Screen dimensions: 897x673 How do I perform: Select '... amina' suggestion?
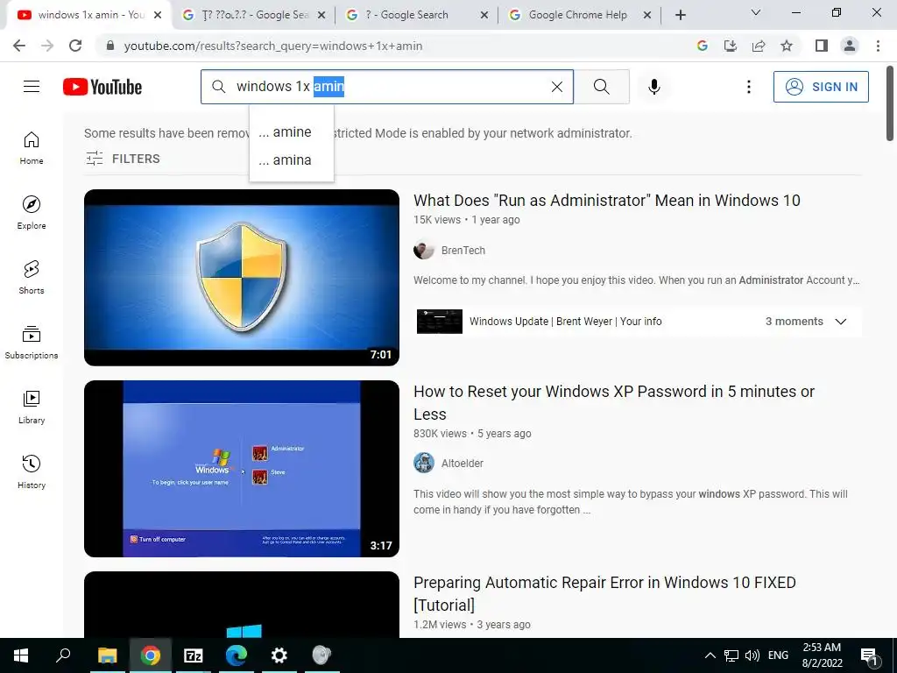pos(292,160)
